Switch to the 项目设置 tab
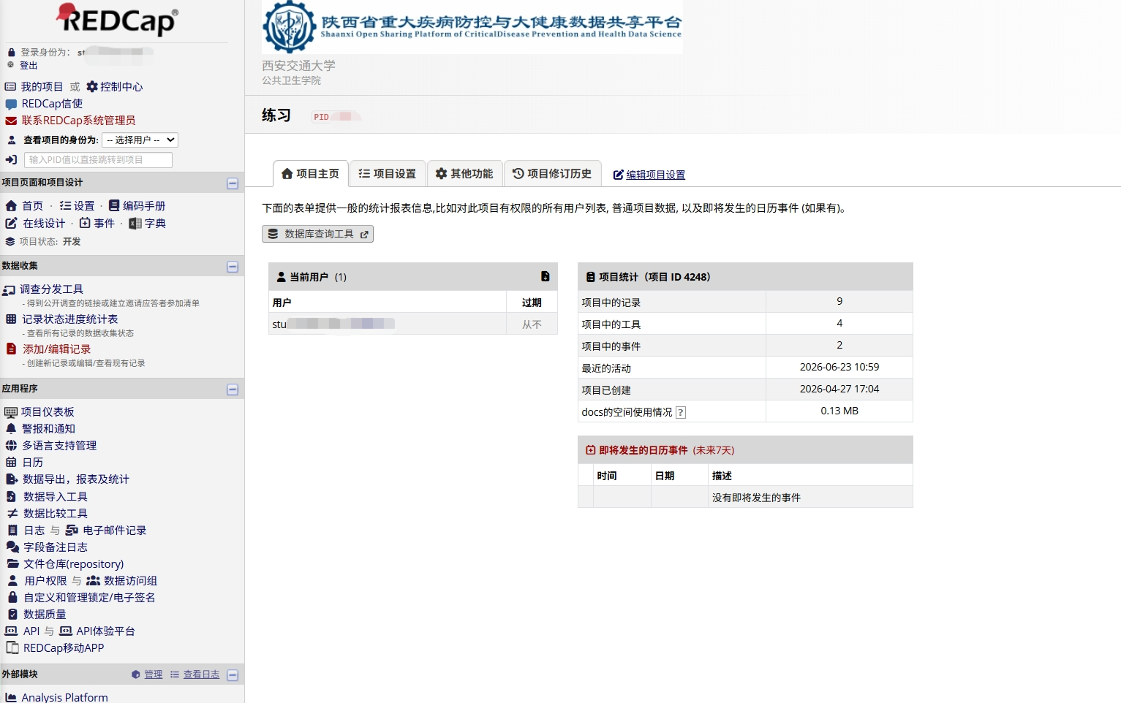This screenshot has width=1121, height=703. point(387,174)
